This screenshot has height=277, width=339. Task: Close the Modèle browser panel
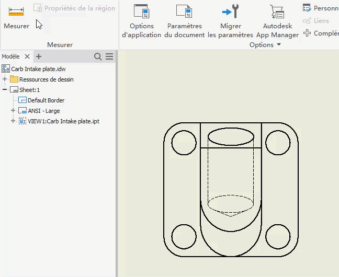27,56
